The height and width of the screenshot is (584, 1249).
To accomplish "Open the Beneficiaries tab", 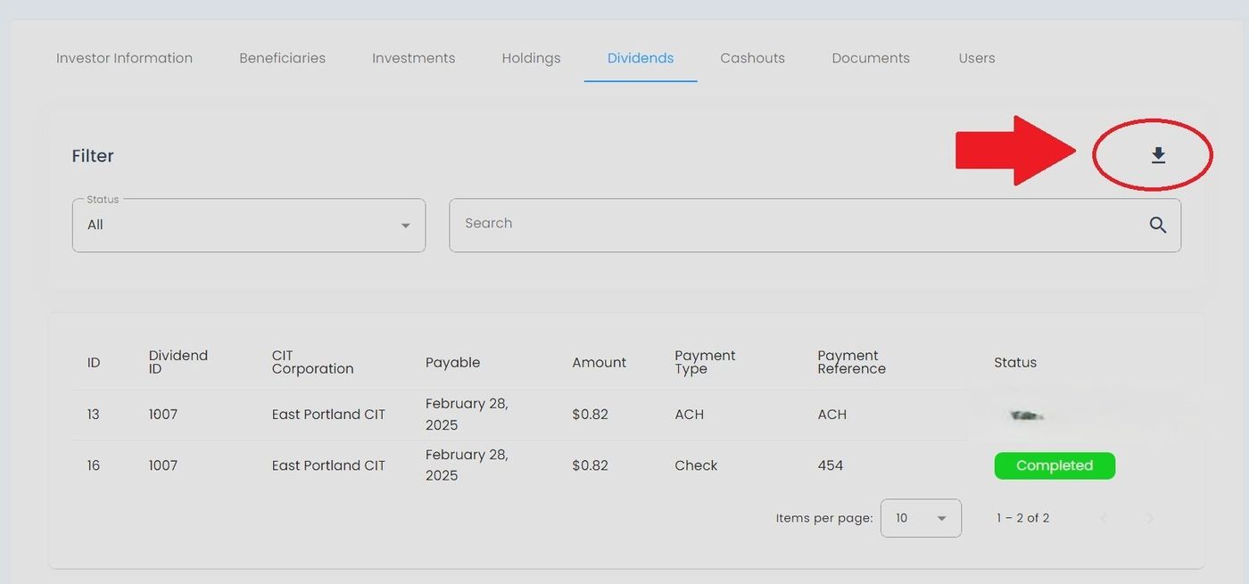I will (282, 58).
